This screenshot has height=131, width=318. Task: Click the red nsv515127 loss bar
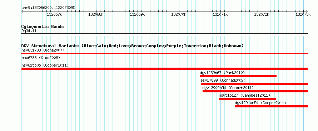click(x=247, y=99)
